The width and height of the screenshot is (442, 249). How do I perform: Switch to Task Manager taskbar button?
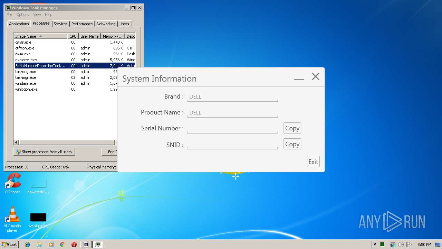(x=98, y=245)
